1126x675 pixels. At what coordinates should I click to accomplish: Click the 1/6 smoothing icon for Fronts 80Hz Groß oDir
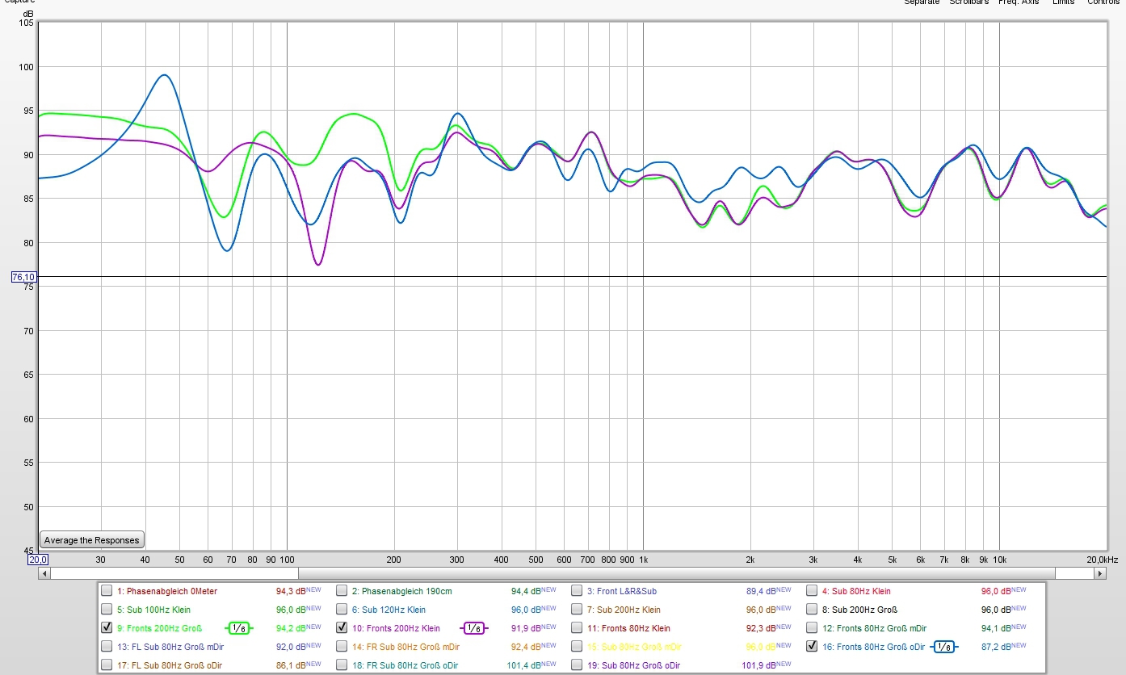tap(943, 647)
